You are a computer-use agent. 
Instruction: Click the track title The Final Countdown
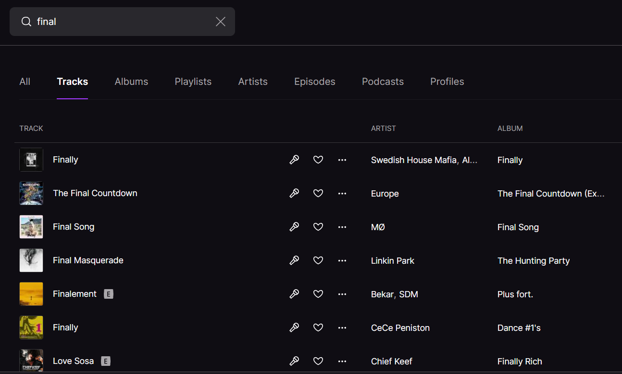[95, 193]
